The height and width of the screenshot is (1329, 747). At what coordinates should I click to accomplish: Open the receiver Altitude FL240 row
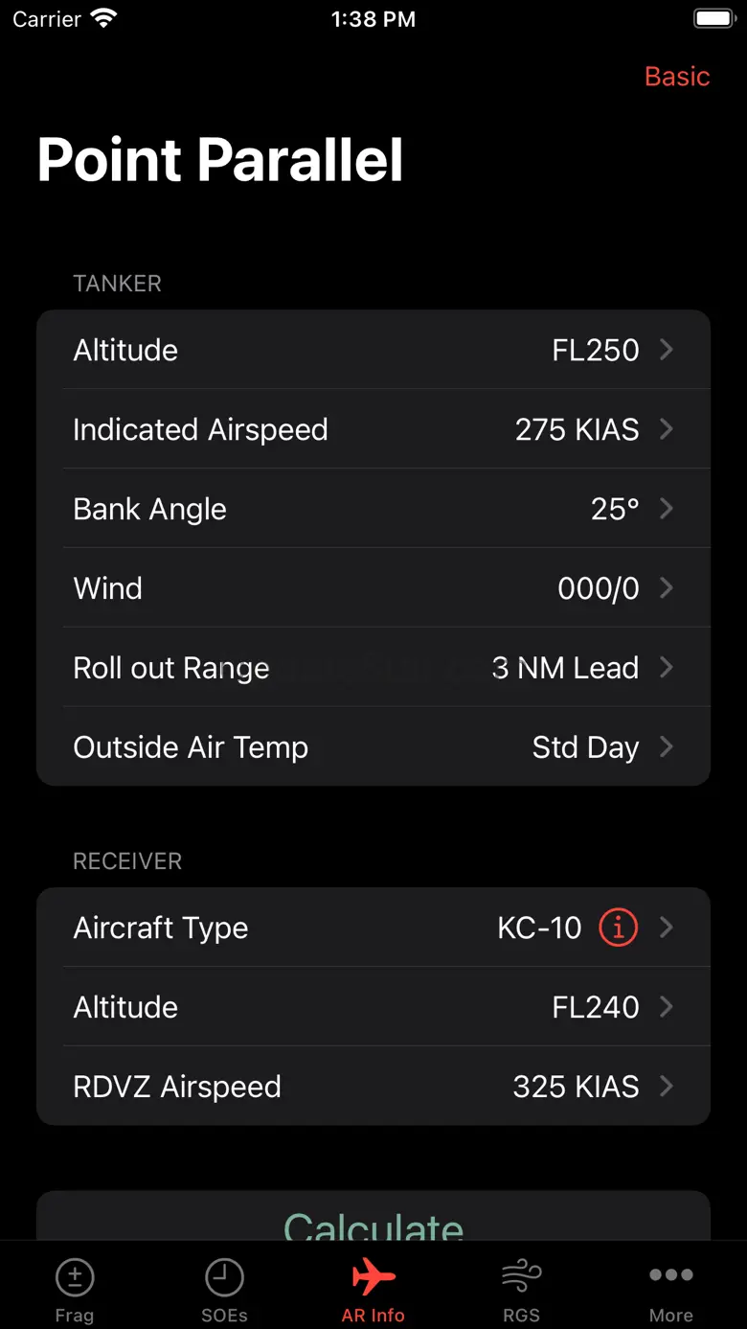pos(373,1007)
